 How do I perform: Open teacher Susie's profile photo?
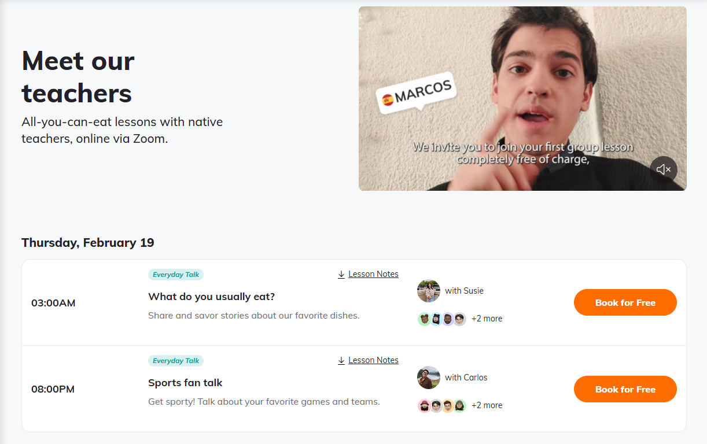click(x=429, y=291)
